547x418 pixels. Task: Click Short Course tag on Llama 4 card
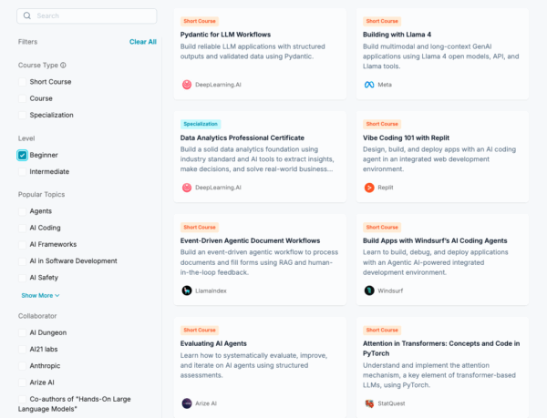382,21
